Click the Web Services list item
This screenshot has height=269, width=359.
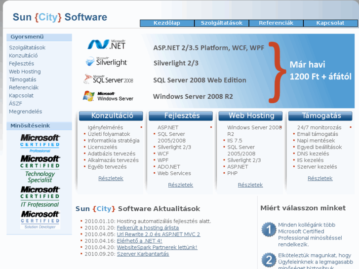tap(174, 173)
